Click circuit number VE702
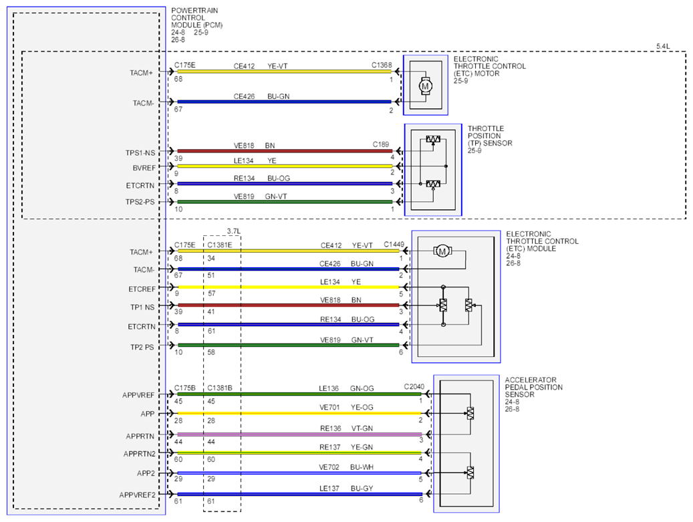Viewport: 693px width, 522px height. tap(329, 467)
